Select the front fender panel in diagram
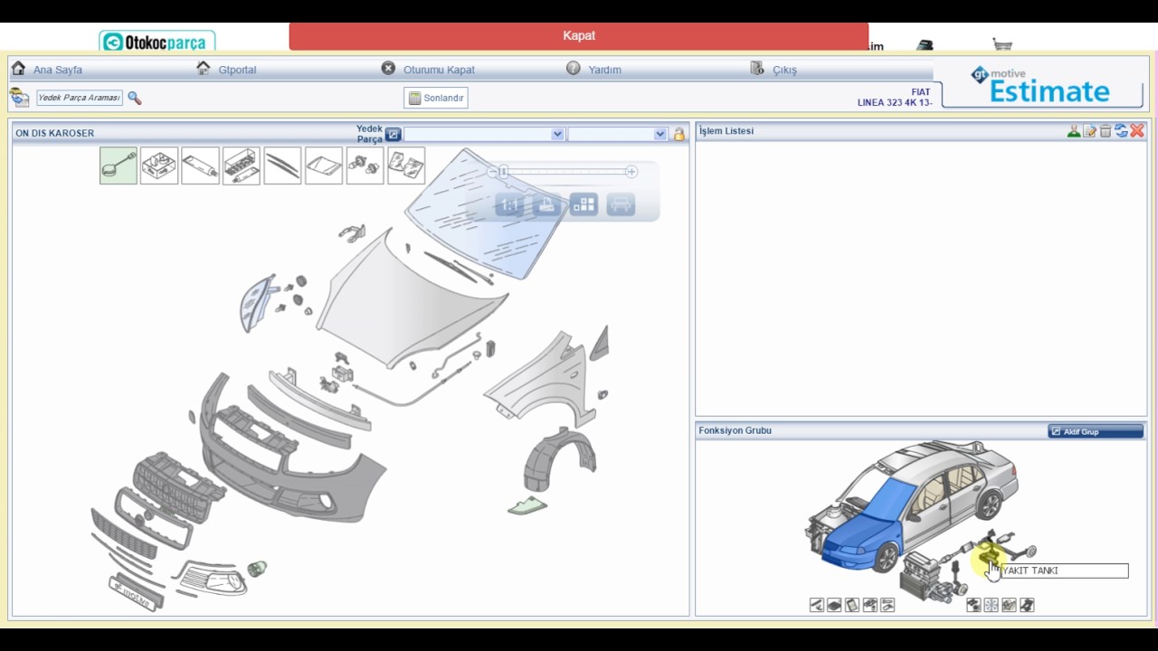The height and width of the screenshot is (651, 1158). pos(541,380)
